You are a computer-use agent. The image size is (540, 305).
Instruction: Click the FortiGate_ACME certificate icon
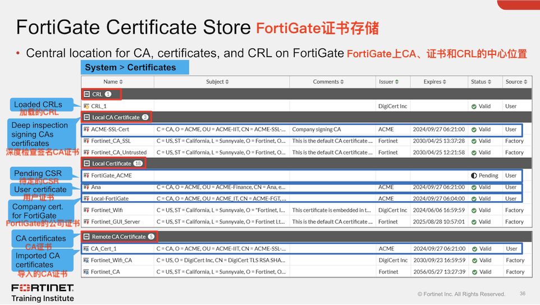tap(86, 175)
